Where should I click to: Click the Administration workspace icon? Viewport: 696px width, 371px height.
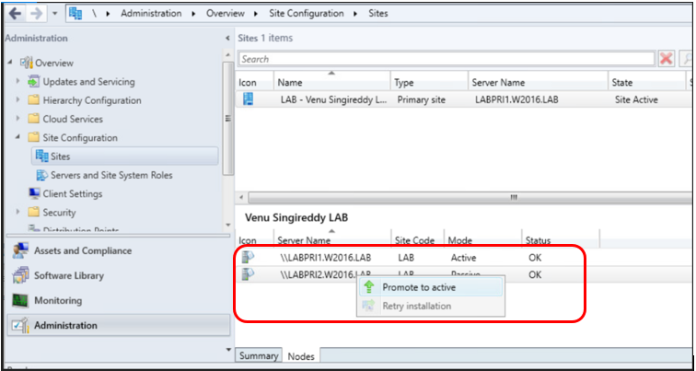pyautogui.click(x=20, y=325)
